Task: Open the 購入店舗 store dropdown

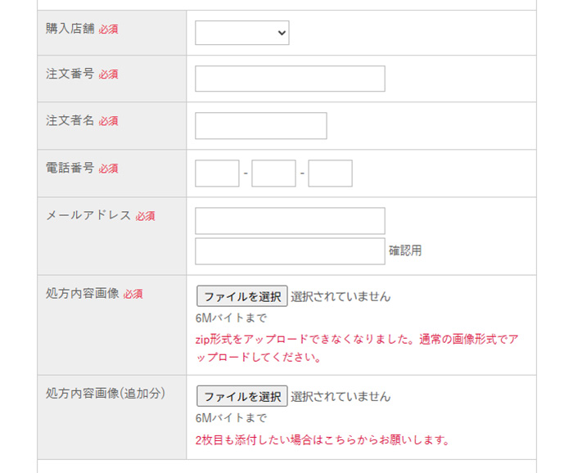Action: [242, 33]
